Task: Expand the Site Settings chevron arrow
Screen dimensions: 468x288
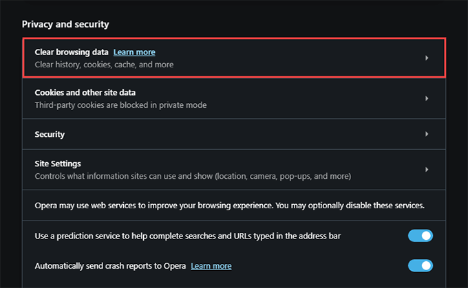Action: (427, 170)
